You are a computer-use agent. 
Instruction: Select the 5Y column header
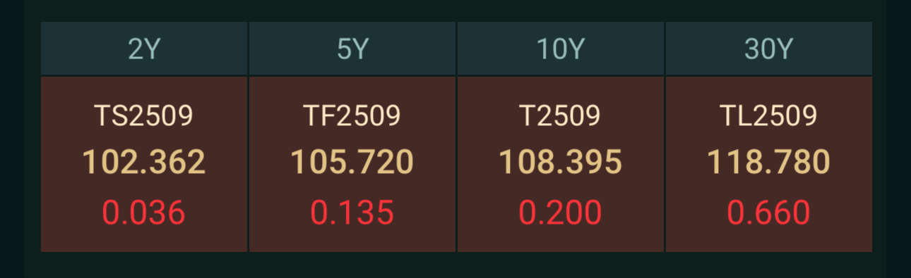(x=352, y=49)
